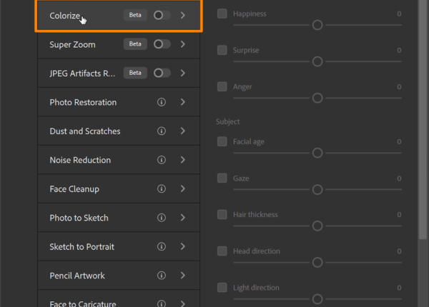Click the Pencil Artwork info icon
The height and width of the screenshot is (307, 429).
162,276
